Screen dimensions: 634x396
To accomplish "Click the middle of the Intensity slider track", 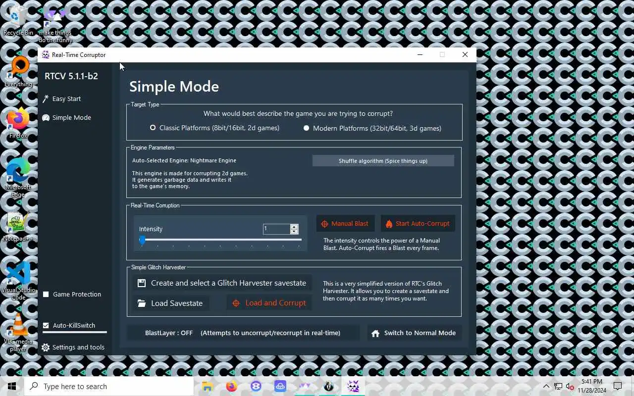I will click(x=221, y=240).
